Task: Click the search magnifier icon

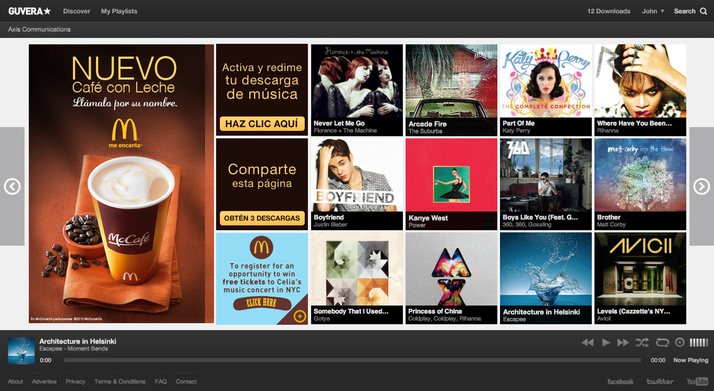Action: (x=703, y=11)
